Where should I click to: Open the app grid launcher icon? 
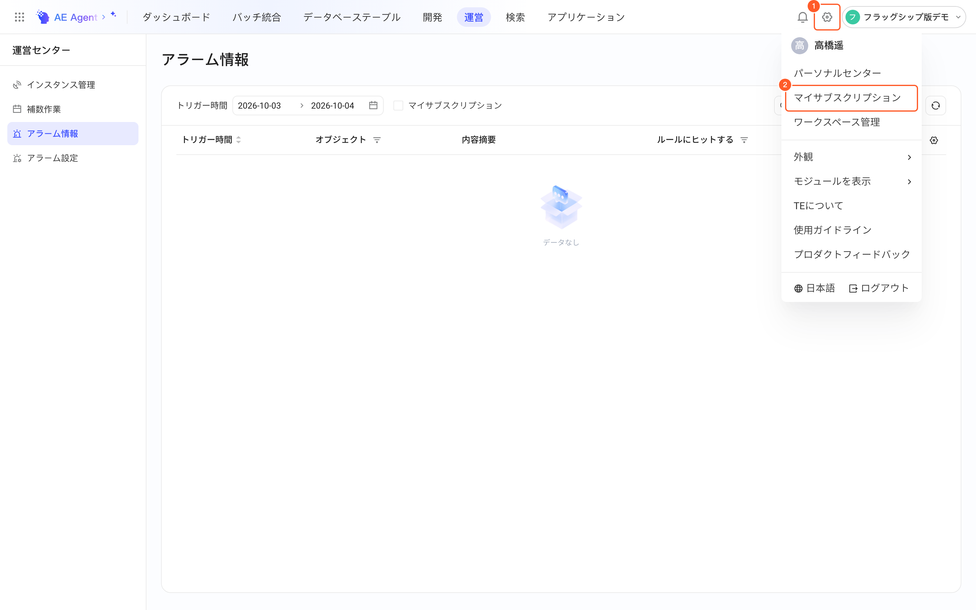click(19, 17)
